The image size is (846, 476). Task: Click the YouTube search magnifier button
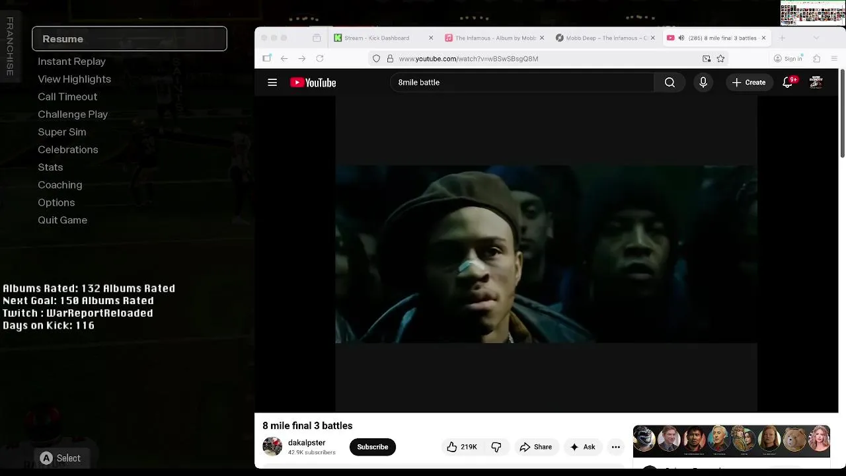coord(670,83)
